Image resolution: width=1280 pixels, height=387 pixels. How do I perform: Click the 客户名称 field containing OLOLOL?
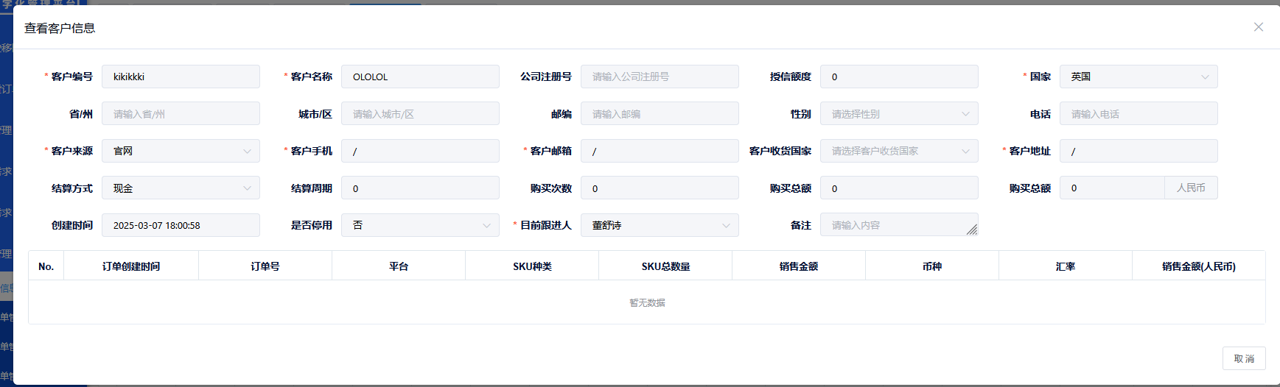(420, 77)
